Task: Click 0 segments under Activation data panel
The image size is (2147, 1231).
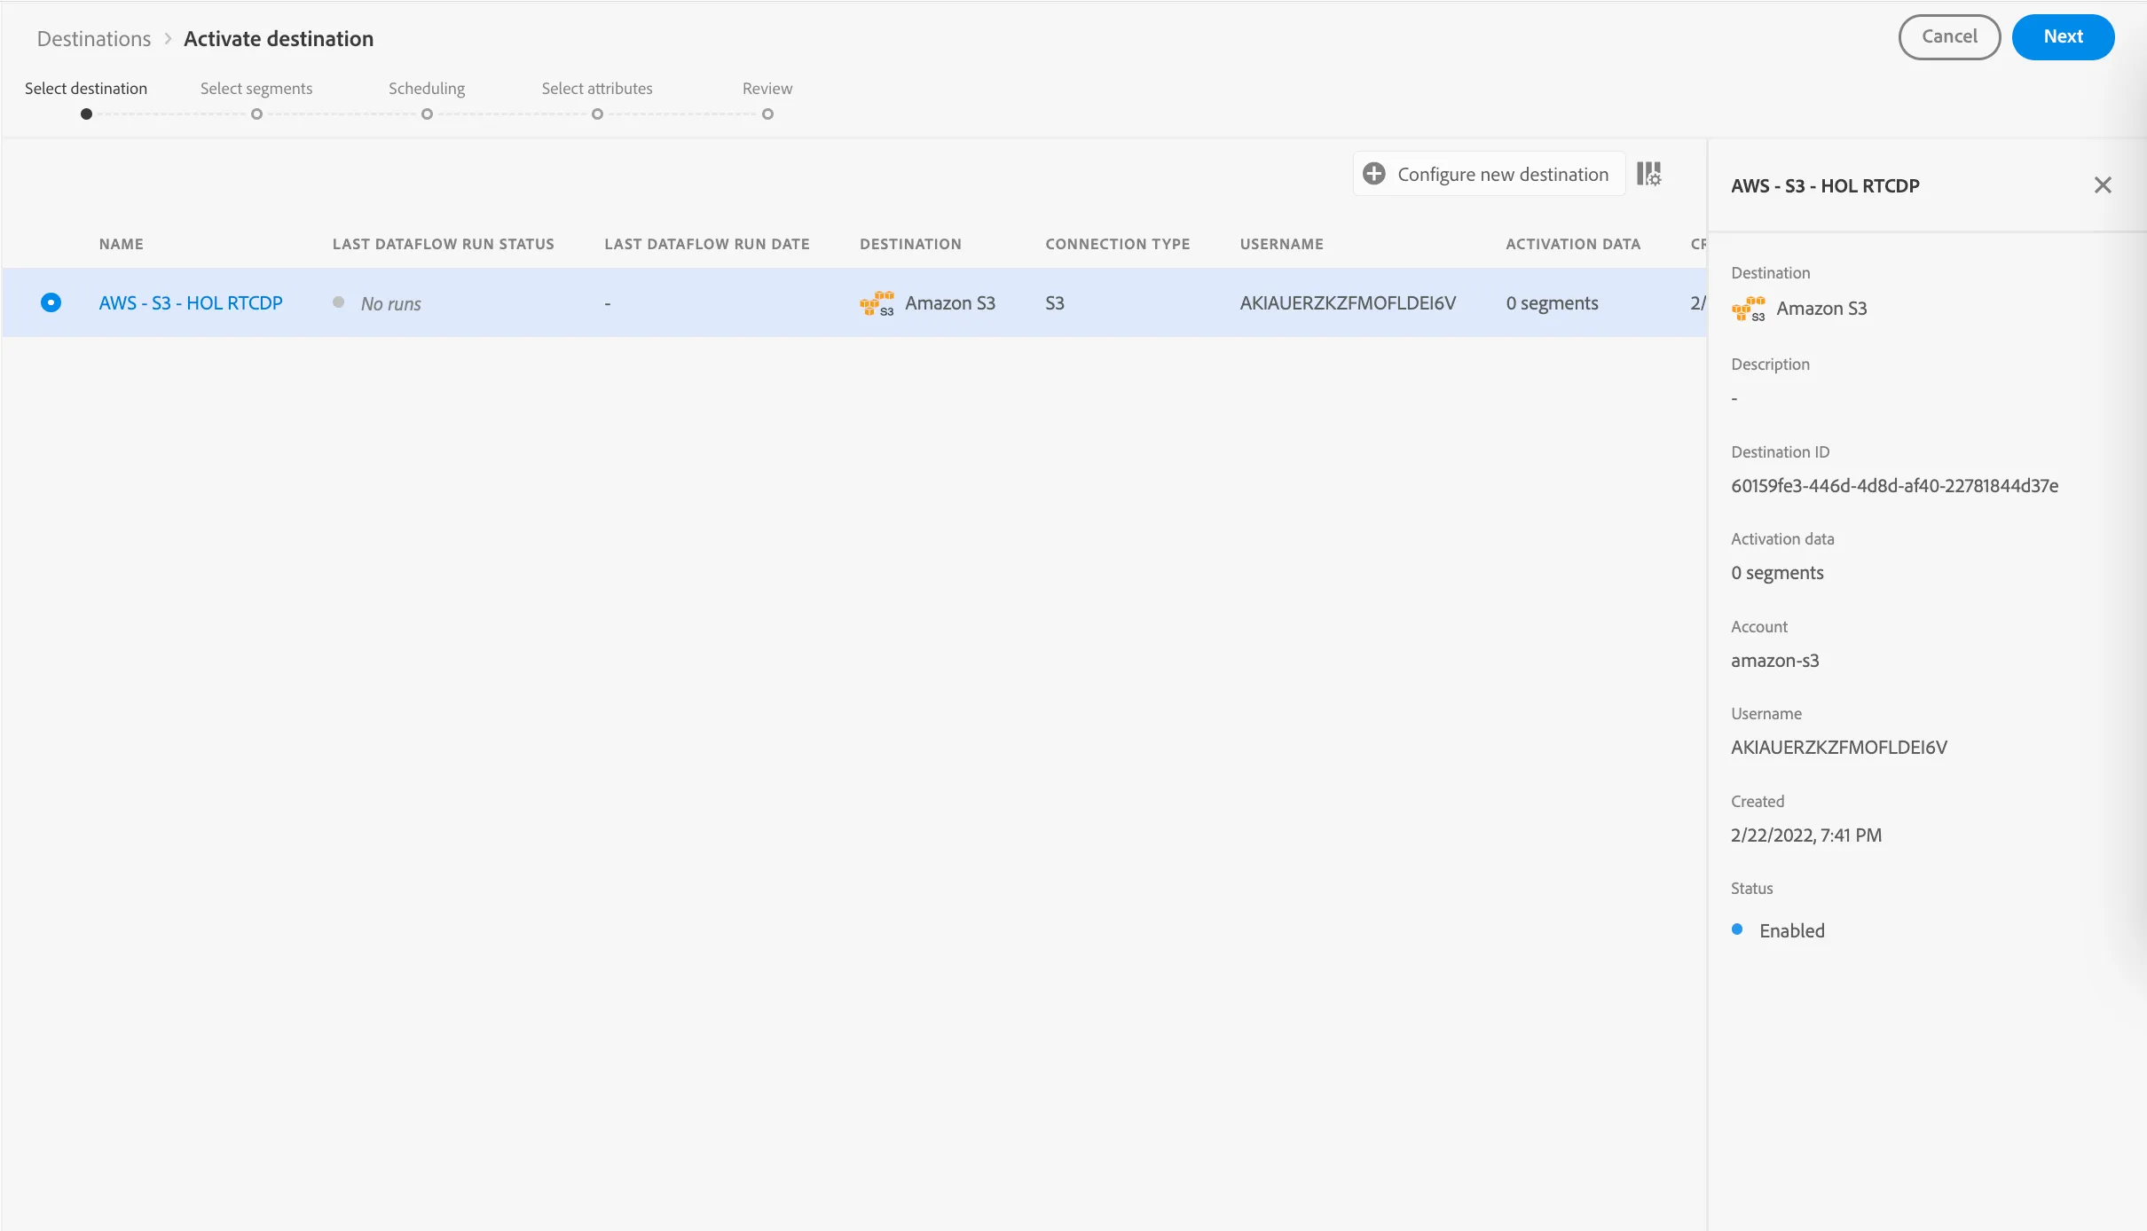Action: click(1777, 573)
